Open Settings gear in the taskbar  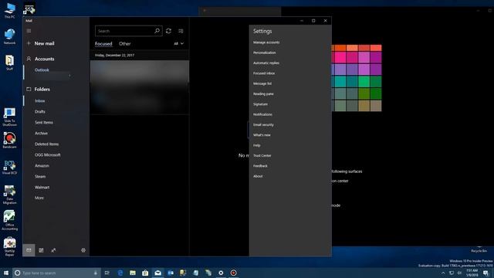(221, 273)
